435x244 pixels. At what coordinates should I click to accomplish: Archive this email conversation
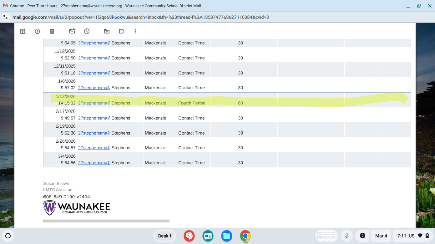click(x=23, y=31)
